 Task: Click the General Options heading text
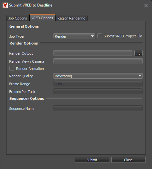pos(24,26)
